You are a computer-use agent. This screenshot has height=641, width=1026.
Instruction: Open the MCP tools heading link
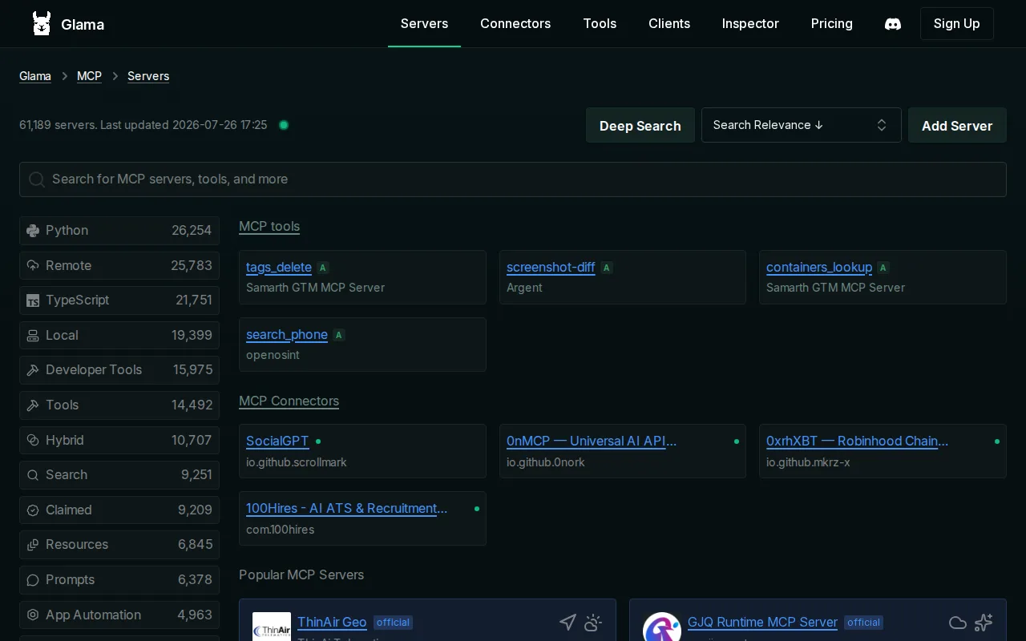(269, 227)
